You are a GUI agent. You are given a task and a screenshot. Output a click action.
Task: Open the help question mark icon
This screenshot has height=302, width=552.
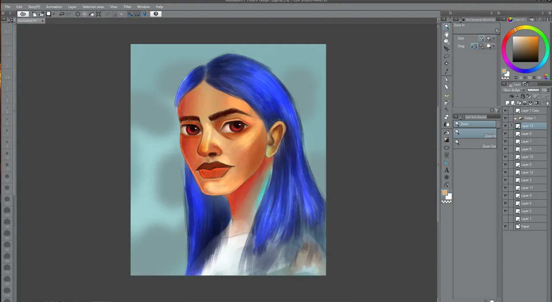pyautogui.click(x=156, y=14)
